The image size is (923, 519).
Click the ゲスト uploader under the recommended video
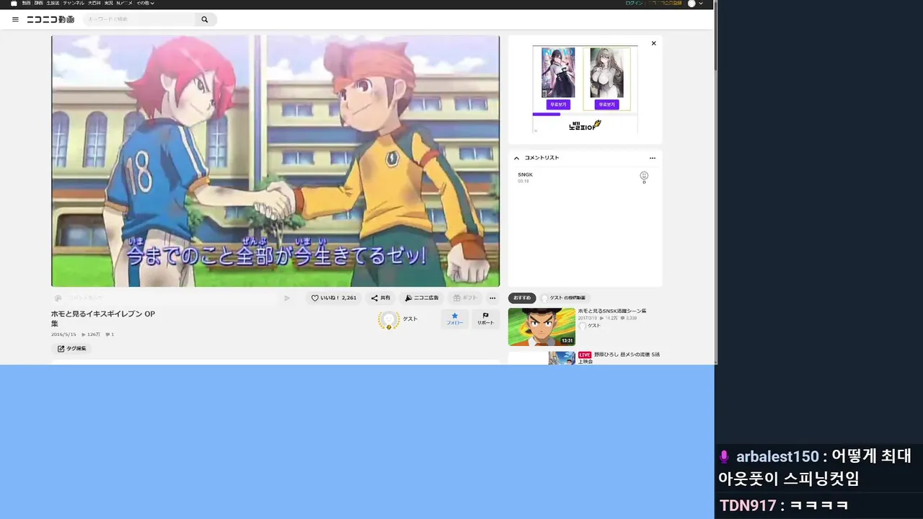click(590, 326)
